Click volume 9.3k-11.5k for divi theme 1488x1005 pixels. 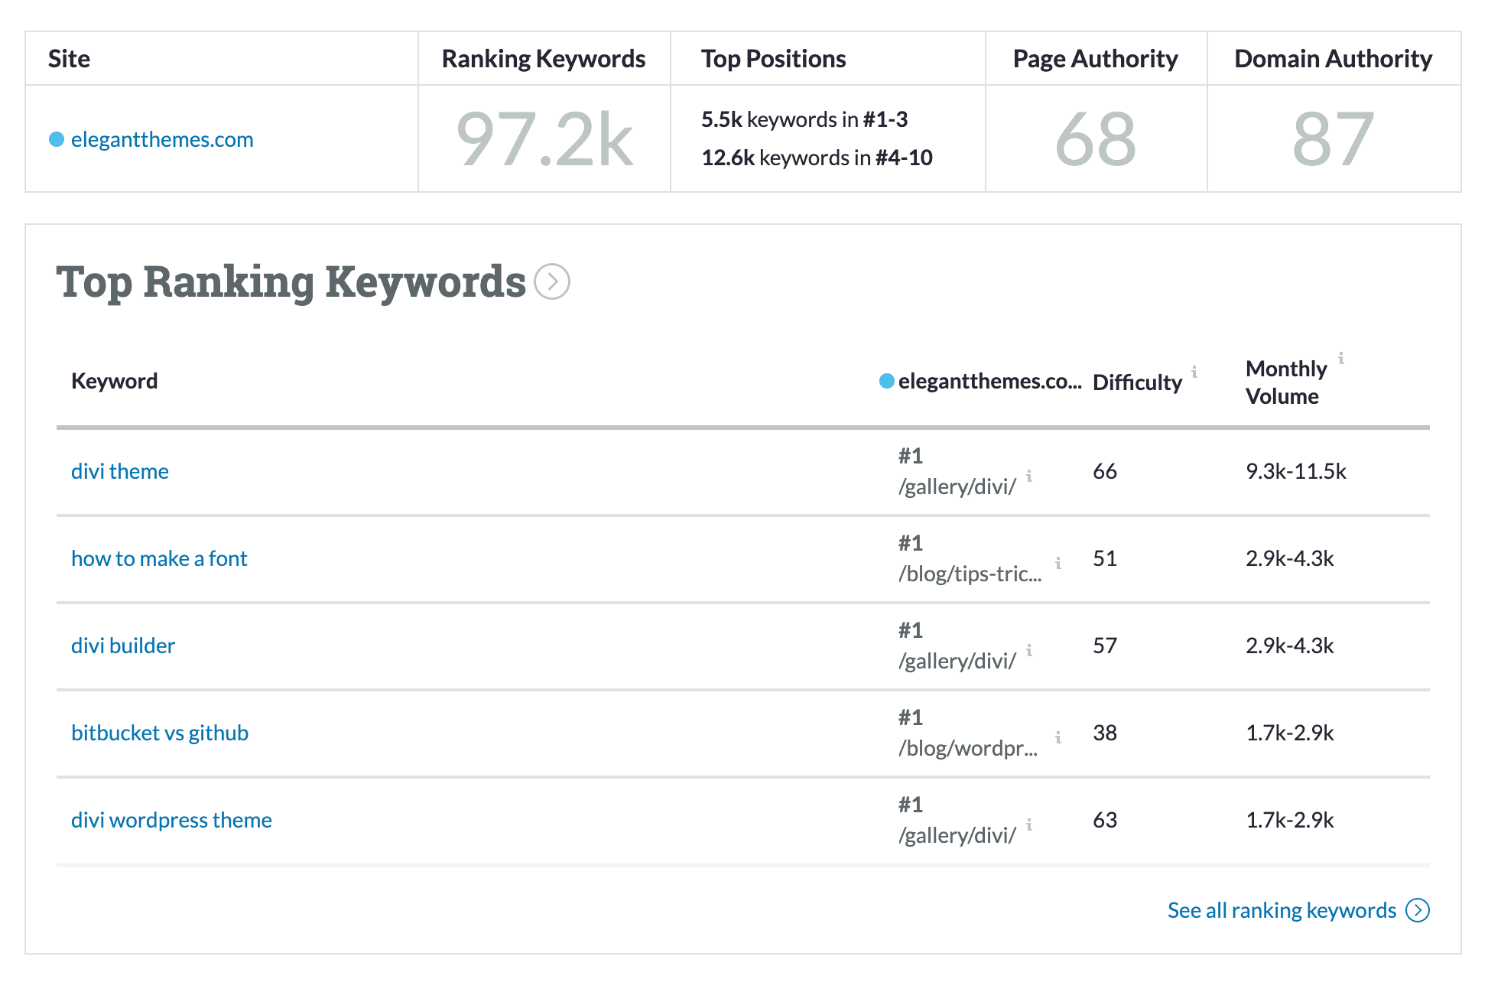[1296, 471]
